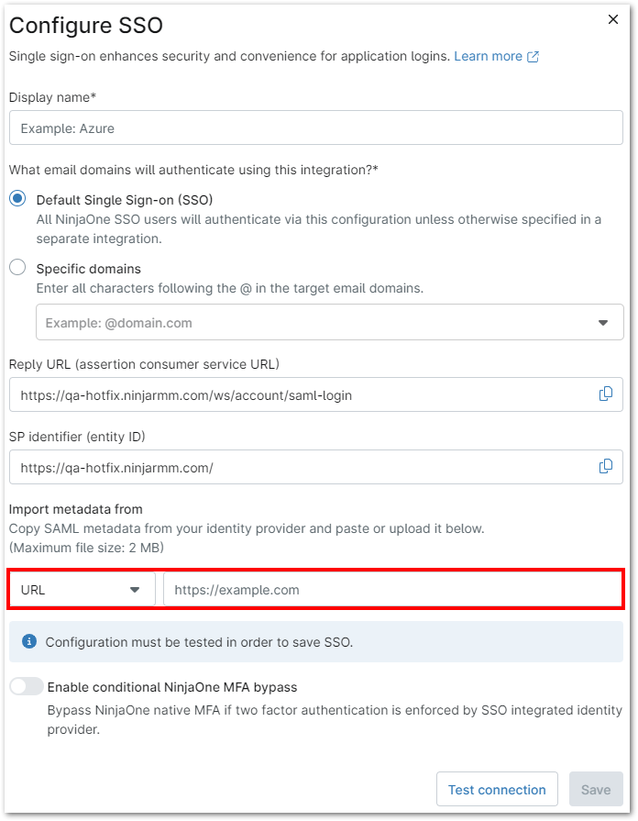
Task: Expand the @domain.com domains dropdown
Action: (604, 322)
